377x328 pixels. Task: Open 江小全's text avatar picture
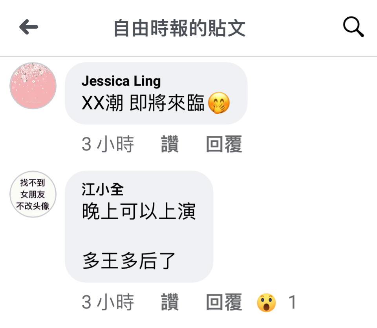click(33, 194)
